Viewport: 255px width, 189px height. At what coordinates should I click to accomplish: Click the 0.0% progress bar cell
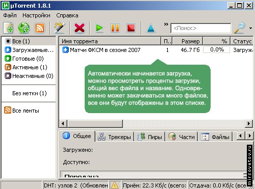pos(217,50)
